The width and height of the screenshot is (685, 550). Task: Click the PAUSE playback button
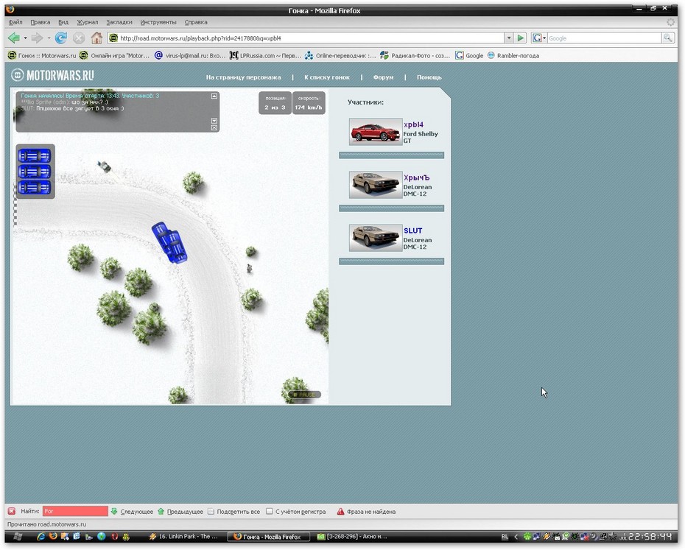(304, 395)
